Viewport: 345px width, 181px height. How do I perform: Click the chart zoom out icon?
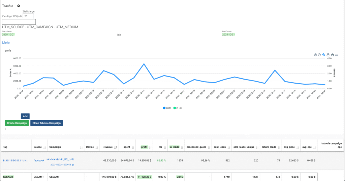[x=319, y=55]
